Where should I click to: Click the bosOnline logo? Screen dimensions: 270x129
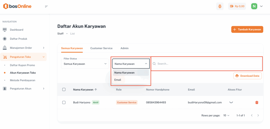click(17, 6)
